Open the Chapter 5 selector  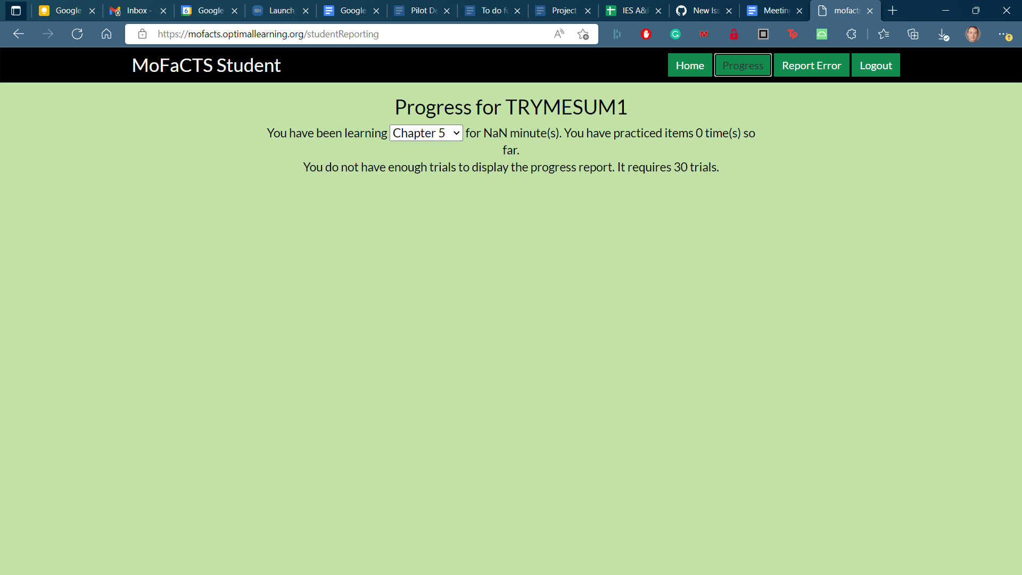(x=426, y=133)
